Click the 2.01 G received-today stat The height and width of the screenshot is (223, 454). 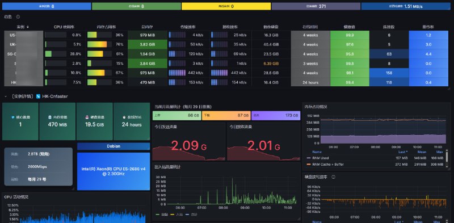point(263,146)
